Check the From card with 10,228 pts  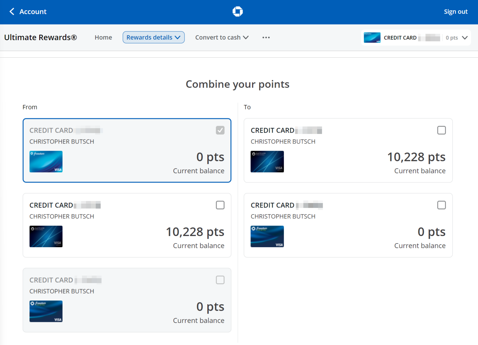coord(220,205)
